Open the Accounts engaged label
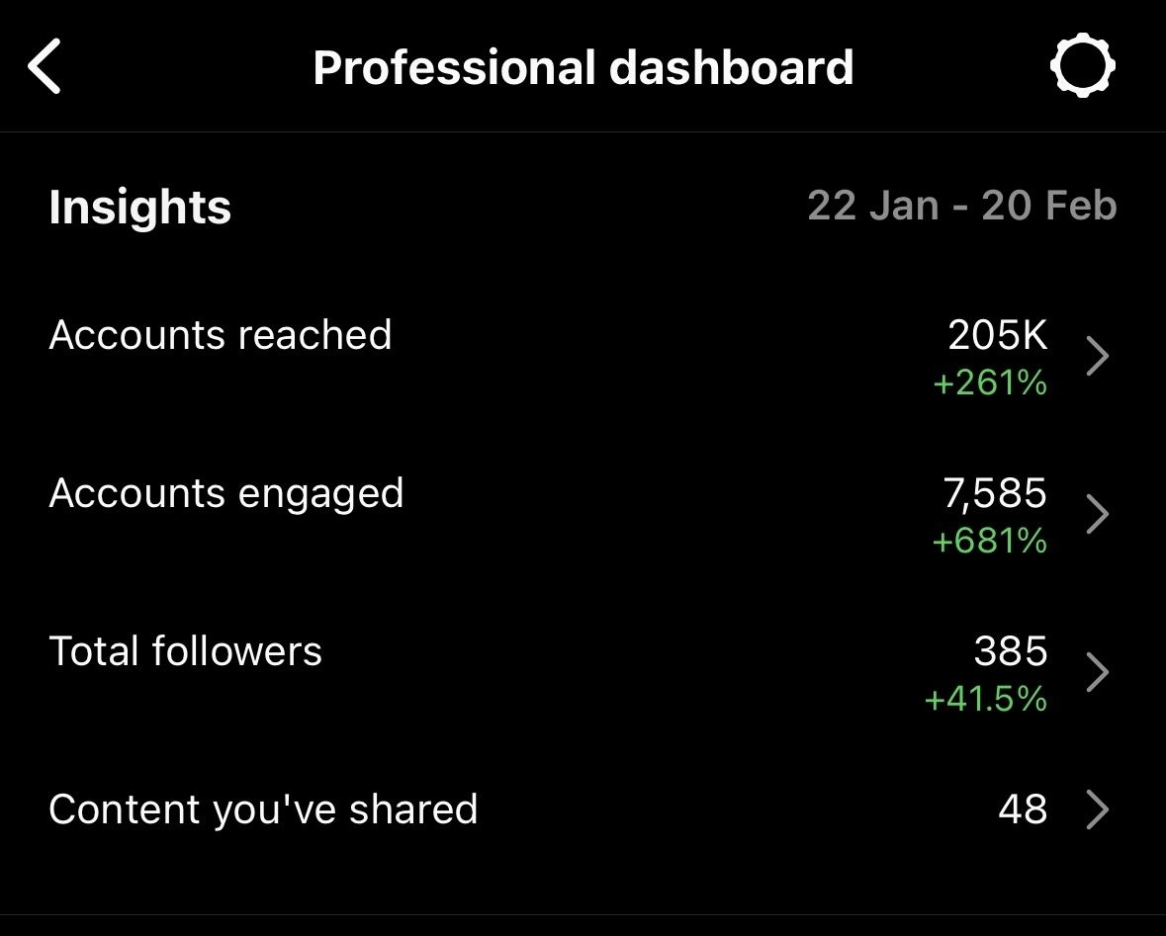1166x936 pixels. point(226,493)
